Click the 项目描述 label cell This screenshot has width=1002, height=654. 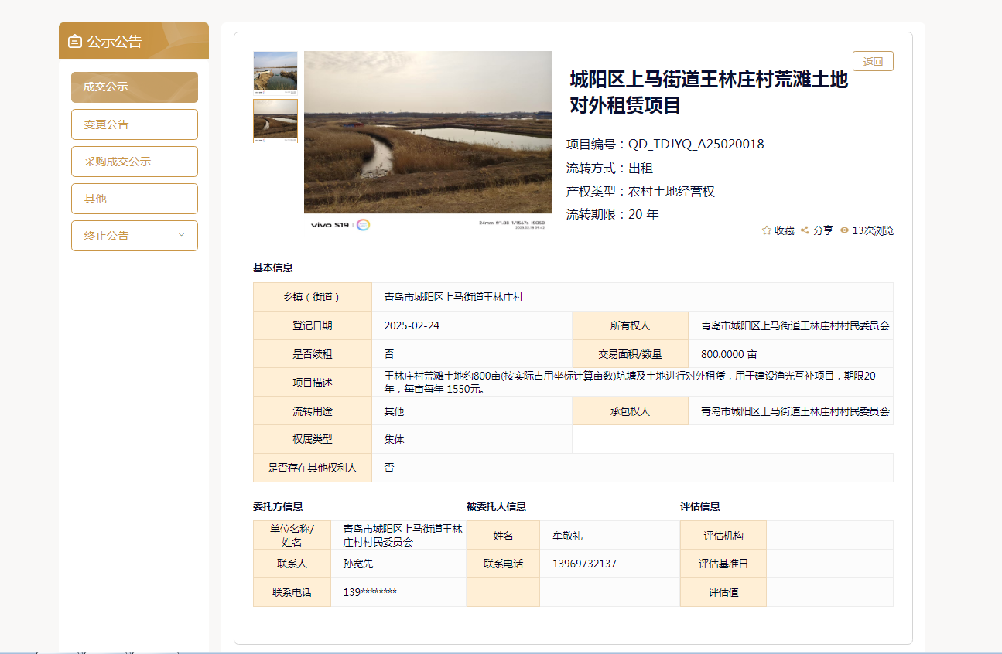point(313,383)
